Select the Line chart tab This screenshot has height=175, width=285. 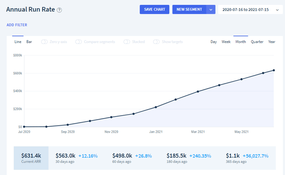pyautogui.click(x=18, y=42)
